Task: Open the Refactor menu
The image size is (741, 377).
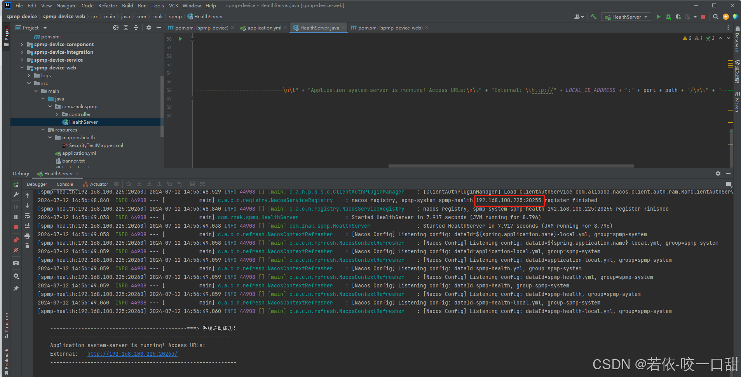Action: (x=108, y=6)
